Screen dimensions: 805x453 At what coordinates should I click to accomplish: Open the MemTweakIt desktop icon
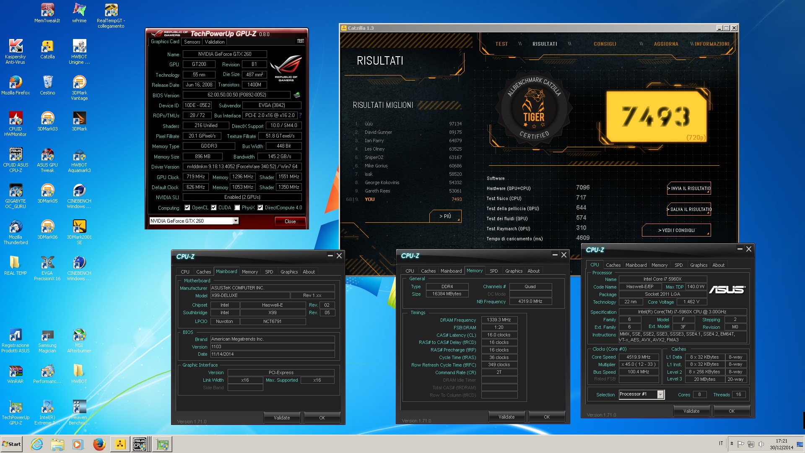click(x=47, y=13)
